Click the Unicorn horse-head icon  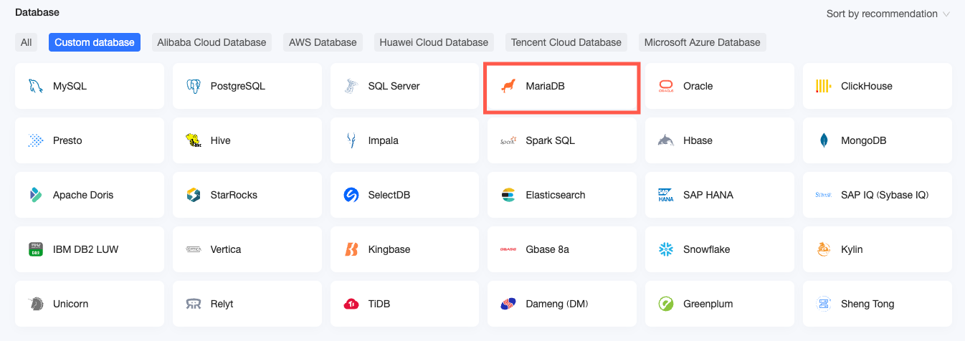point(35,304)
